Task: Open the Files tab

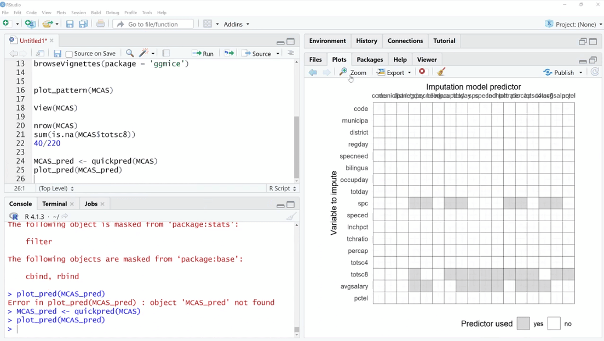Action: [315, 60]
